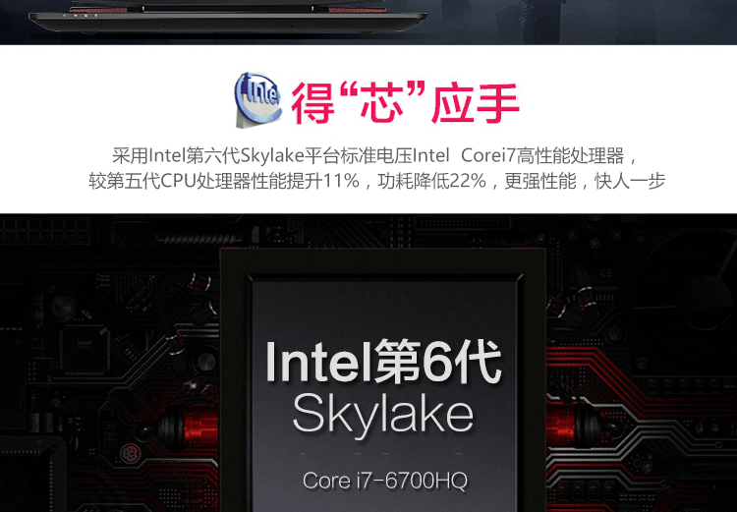The height and width of the screenshot is (512, 737).
Task: Click the Intel logo beside the headline
Action: click(257, 99)
